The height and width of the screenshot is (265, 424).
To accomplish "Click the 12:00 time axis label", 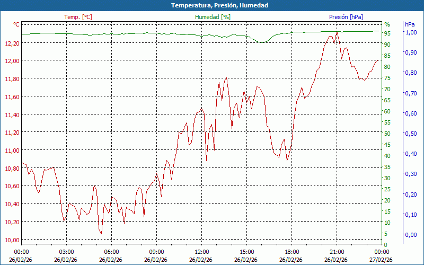I will tap(201, 252).
